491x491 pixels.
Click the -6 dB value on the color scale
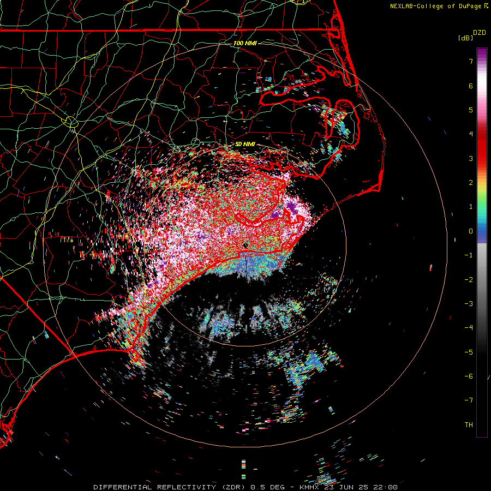(469, 376)
